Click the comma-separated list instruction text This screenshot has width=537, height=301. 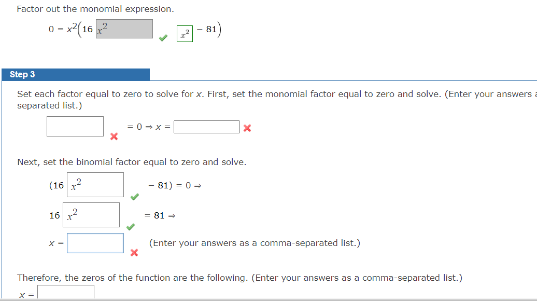click(x=253, y=242)
